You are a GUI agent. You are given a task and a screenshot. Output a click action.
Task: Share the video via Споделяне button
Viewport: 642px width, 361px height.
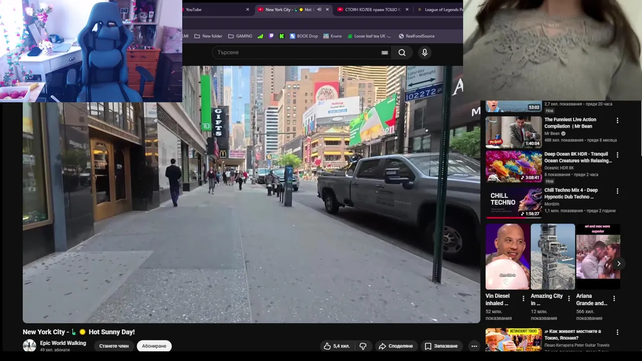coord(396,346)
